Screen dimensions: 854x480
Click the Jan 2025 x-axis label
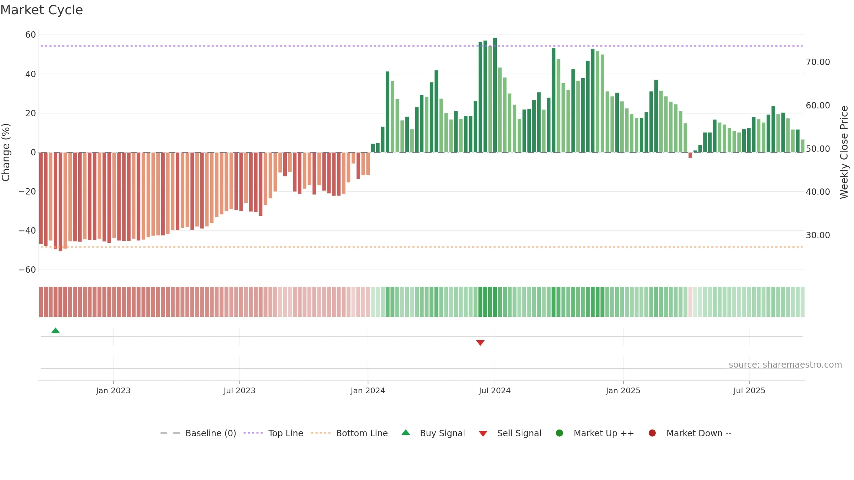click(x=623, y=390)
